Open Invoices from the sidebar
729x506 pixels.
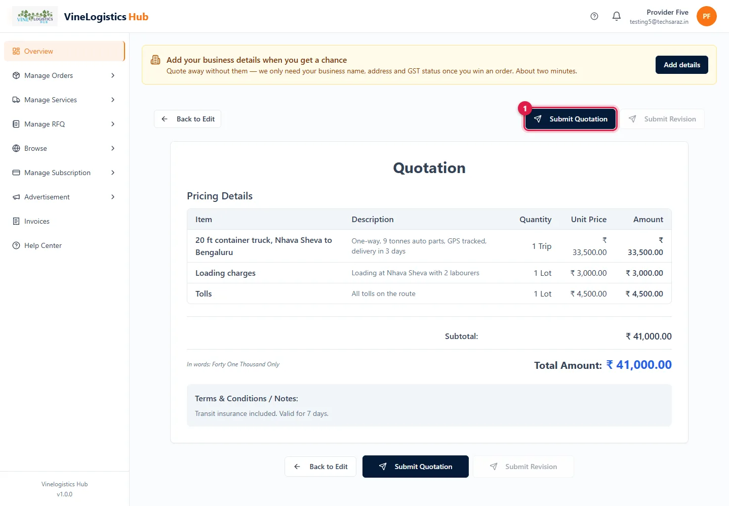point(64,221)
